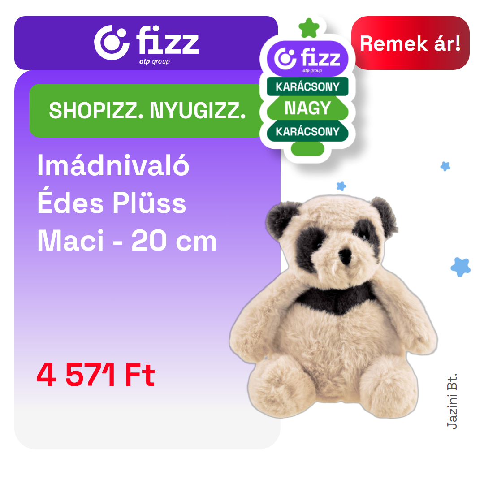Viewport: 484px width, 484px height.
Task: Click the large blue star right of the panda
Action: point(461,267)
